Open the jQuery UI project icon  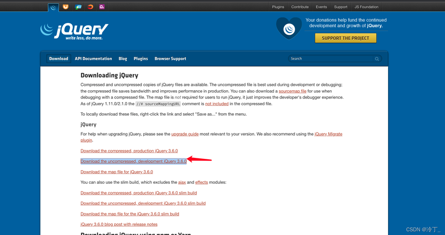pyautogui.click(x=66, y=7)
